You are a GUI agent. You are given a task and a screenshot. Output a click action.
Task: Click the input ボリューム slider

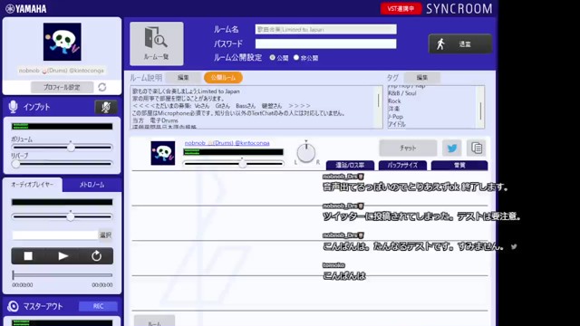[x=62, y=147]
